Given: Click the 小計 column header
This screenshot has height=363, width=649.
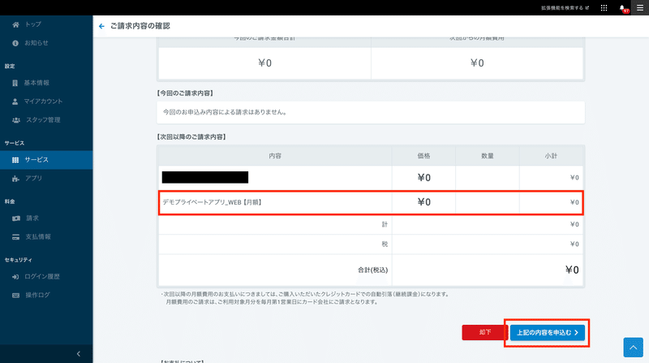Looking at the screenshot, I should [x=551, y=156].
